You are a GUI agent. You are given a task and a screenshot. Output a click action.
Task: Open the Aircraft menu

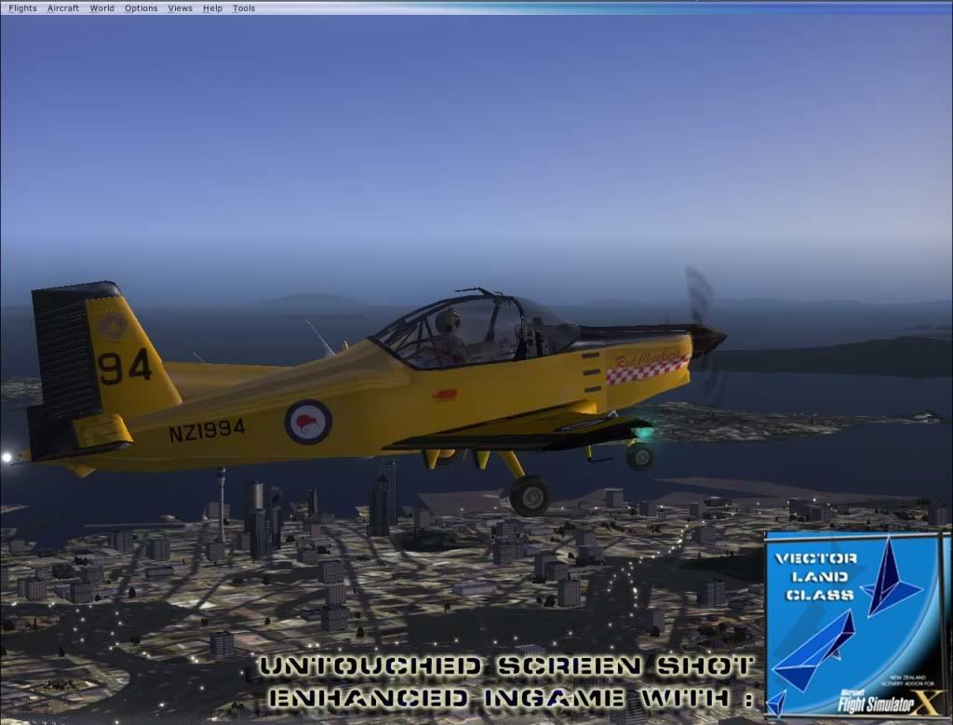coord(63,8)
